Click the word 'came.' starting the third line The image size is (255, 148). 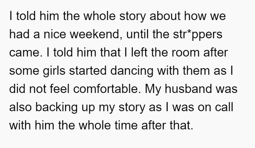click(x=26, y=52)
